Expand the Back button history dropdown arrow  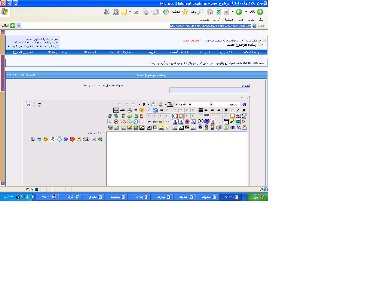coord(246,12)
